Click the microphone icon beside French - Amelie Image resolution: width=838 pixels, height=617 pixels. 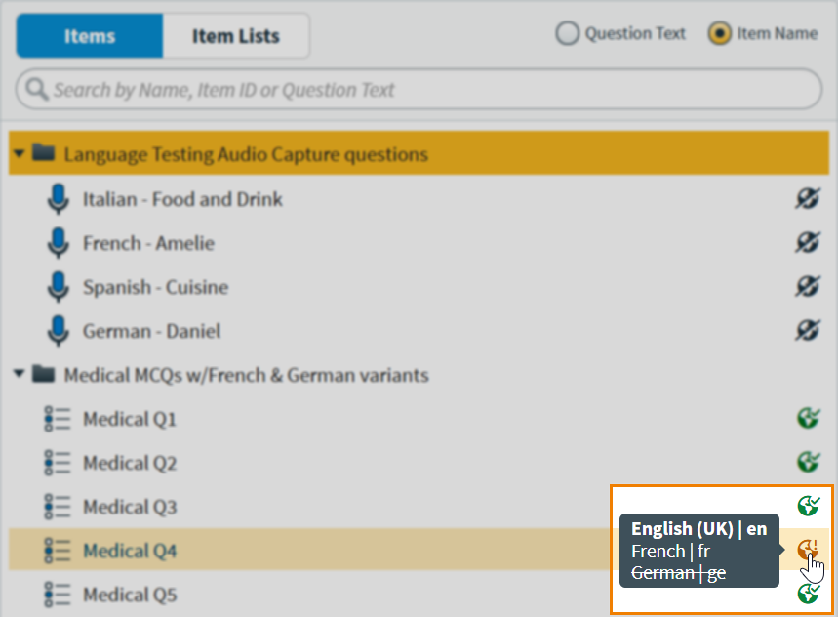pyautogui.click(x=59, y=243)
